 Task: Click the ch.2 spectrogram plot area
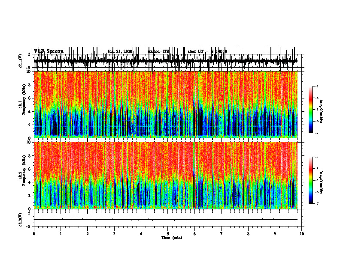[x=165, y=176]
